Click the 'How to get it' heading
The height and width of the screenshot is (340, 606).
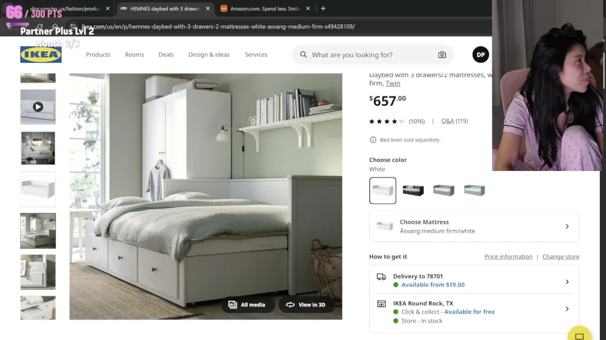click(388, 256)
